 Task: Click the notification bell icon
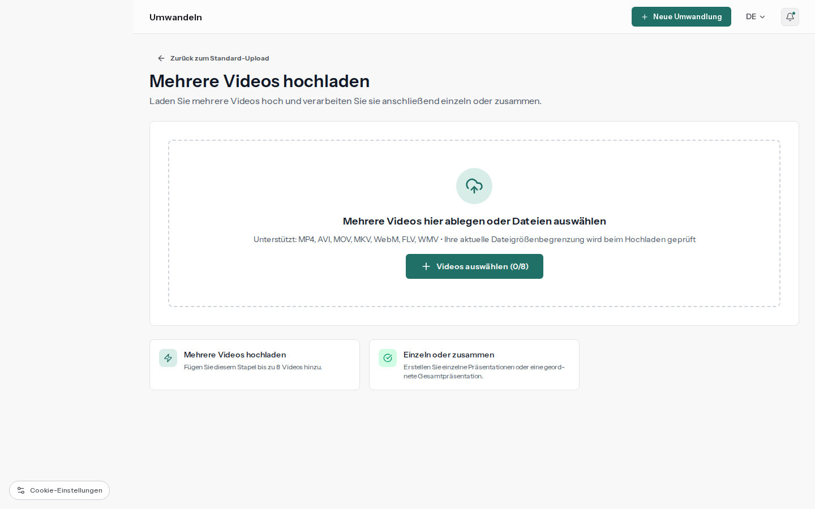coord(790,17)
